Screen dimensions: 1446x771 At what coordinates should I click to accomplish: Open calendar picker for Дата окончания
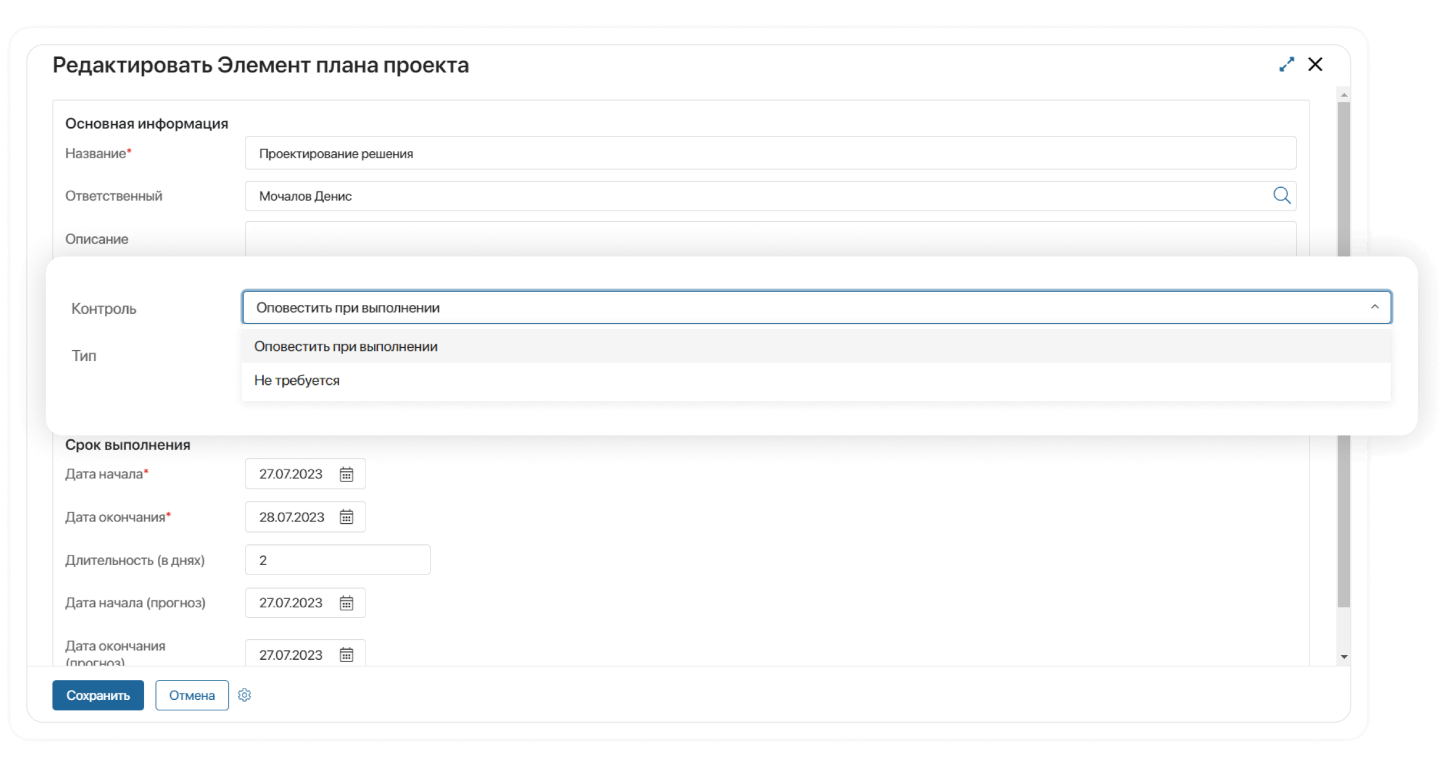tap(347, 517)
